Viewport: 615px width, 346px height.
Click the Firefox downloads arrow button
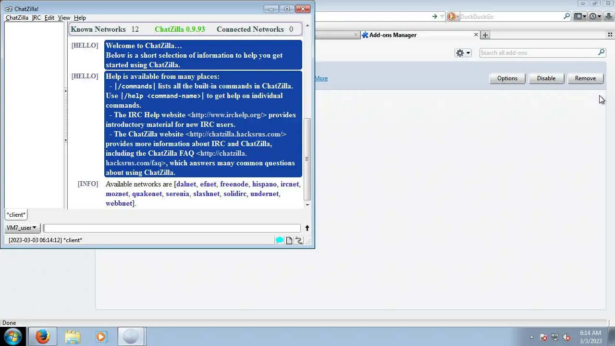[608, 16]
